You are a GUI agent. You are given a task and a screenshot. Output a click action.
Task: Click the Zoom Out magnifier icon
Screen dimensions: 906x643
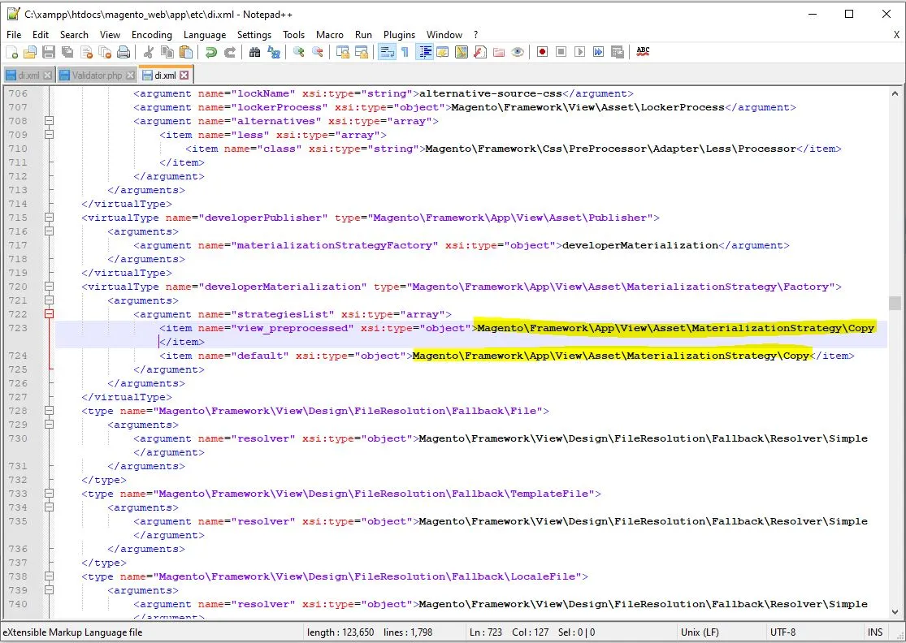pos(317,53)
